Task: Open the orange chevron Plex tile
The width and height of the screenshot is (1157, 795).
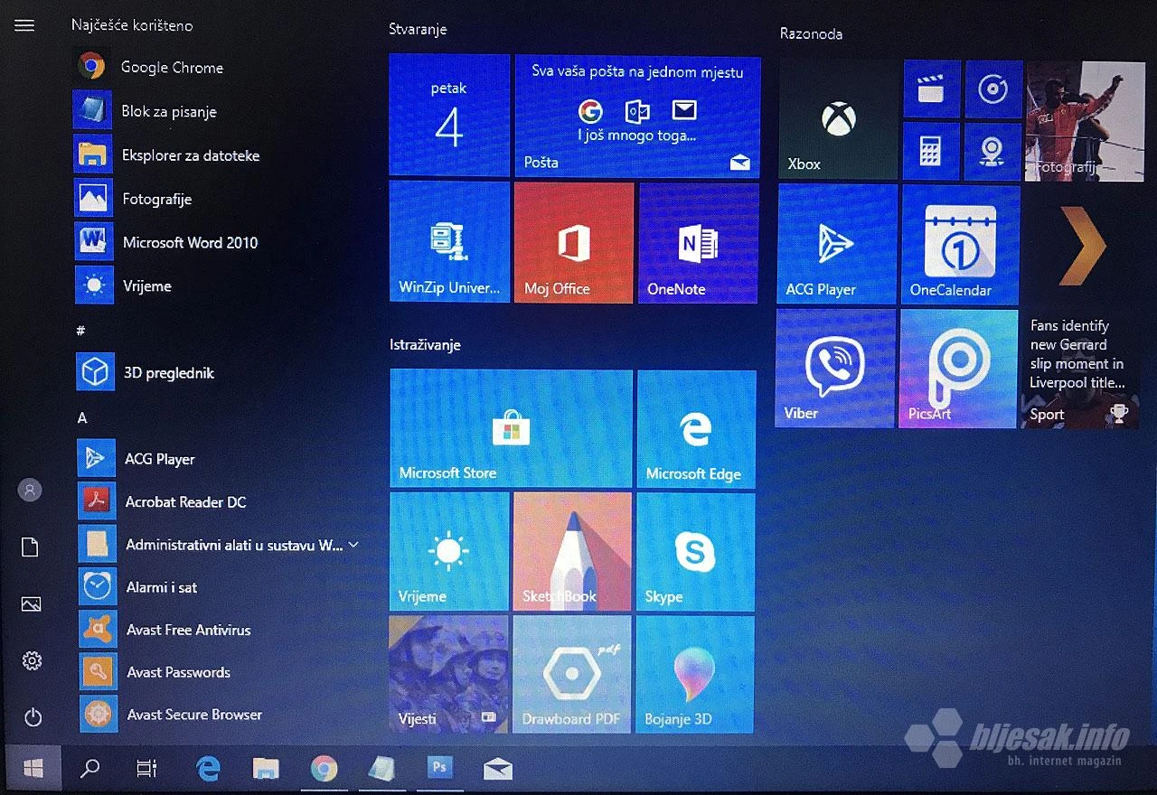Action: click(1083, 246)
